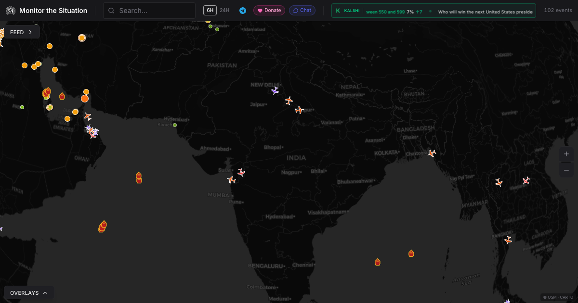The height and width of the screenshot is (303, 578).
Task: Select the airplane event icon near New Delhi
Action: pyautogui.click(x=288, y=101)
